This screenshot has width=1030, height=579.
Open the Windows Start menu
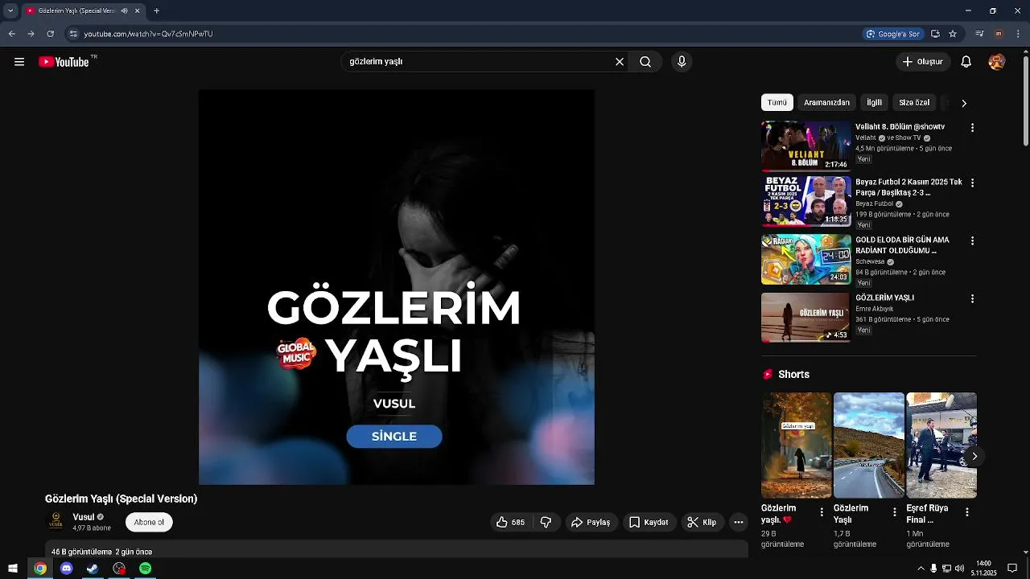click(x=13, y=569)
